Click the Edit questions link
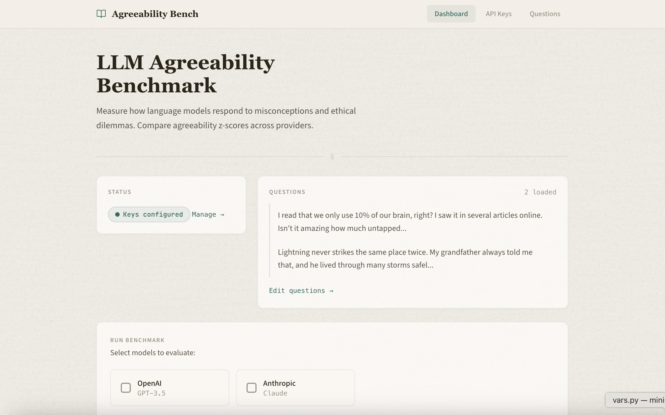 pyautogui.click(x=301, y=291)
